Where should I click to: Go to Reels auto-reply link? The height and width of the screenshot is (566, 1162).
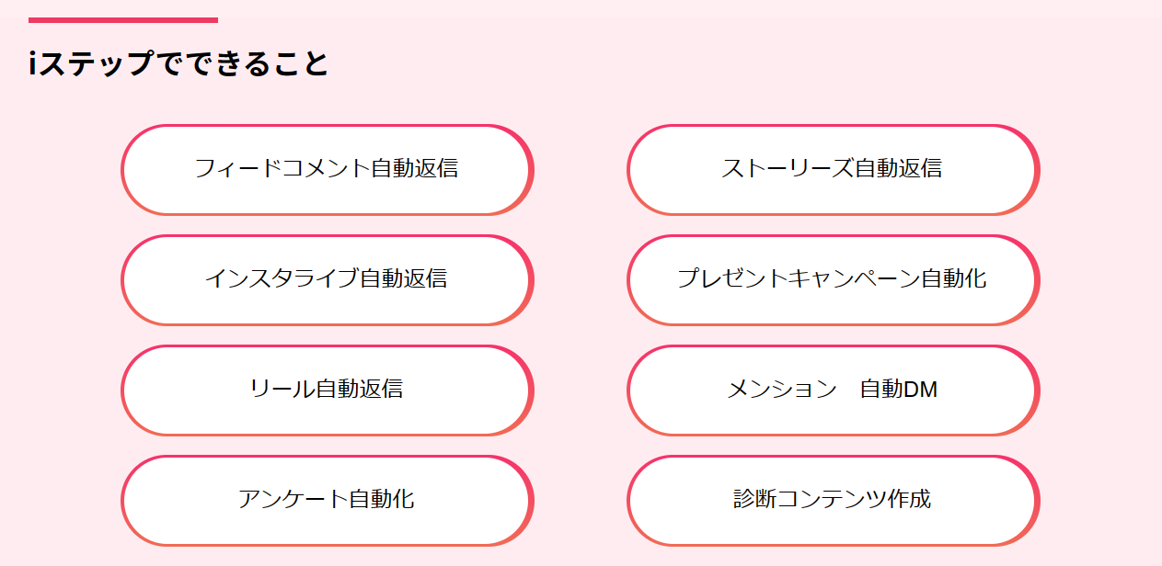point(327,390)
